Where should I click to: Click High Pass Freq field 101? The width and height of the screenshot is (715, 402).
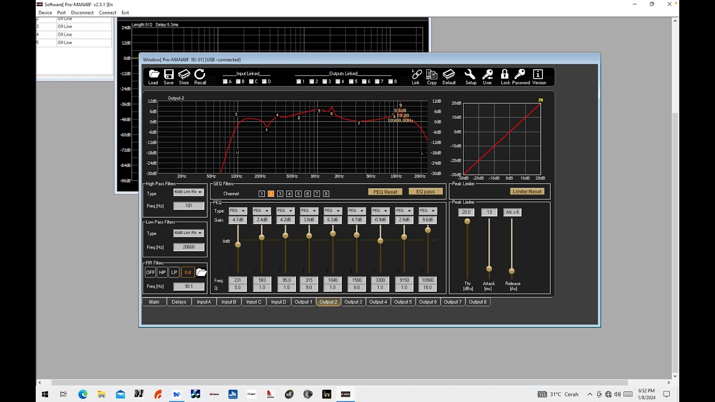point(188,206)
